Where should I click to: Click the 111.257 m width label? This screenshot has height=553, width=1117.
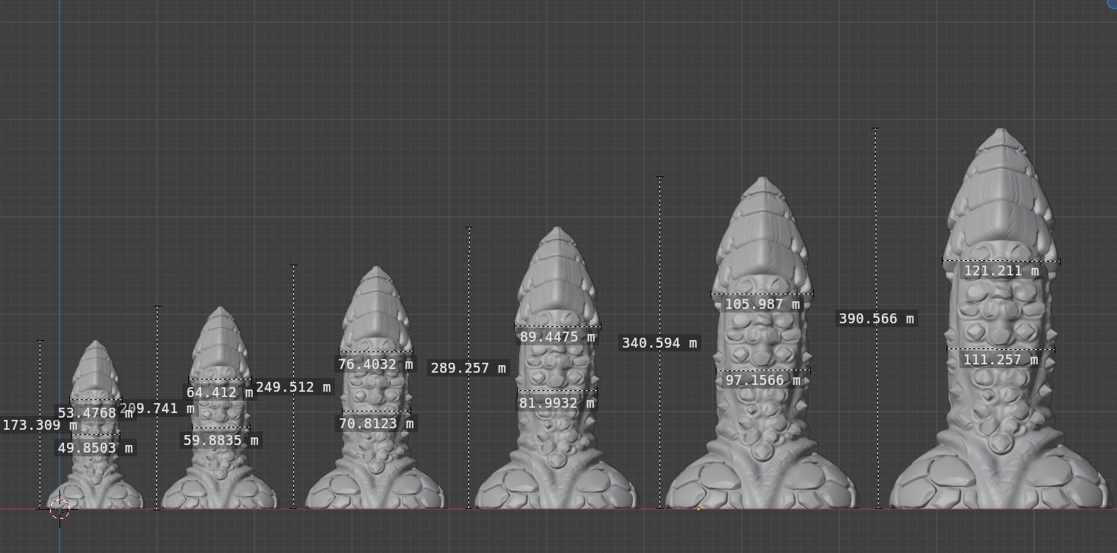pos(1001,360)
